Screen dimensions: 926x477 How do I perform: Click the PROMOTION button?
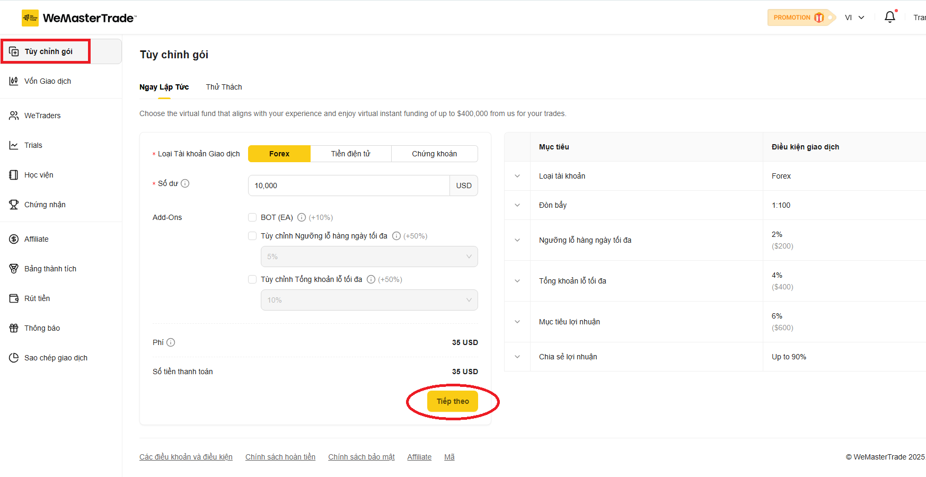point(800,17)
